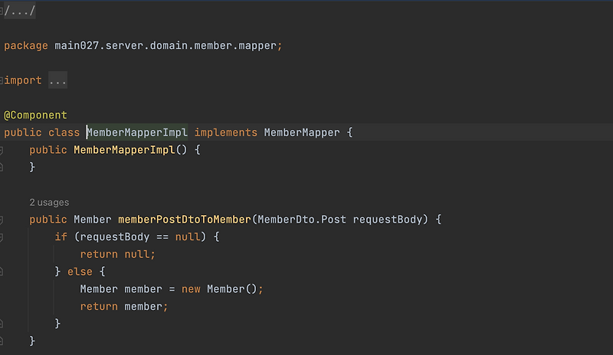Viewport: 613px width, 355px height.
Task: Expand the folded /.../ comment block
Action: (x=20, y=11)
